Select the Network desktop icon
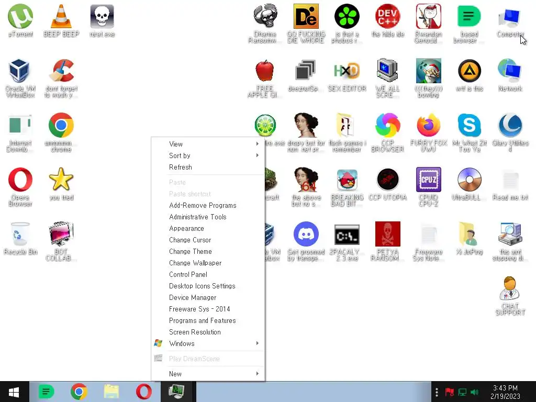 [510, 71]
